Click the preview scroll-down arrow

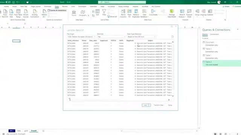click(173, 96)
